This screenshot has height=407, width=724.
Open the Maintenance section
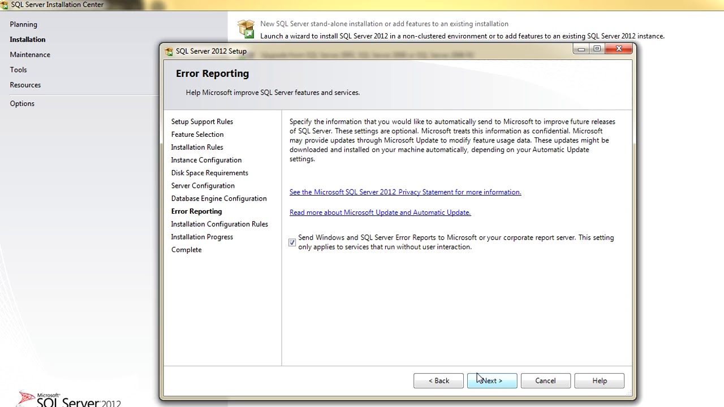click(x=30, y=55)
